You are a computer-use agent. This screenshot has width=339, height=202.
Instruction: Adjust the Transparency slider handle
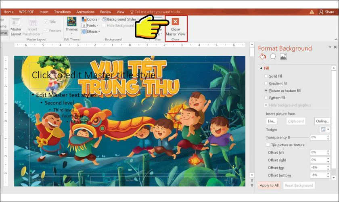click(289, 137)
